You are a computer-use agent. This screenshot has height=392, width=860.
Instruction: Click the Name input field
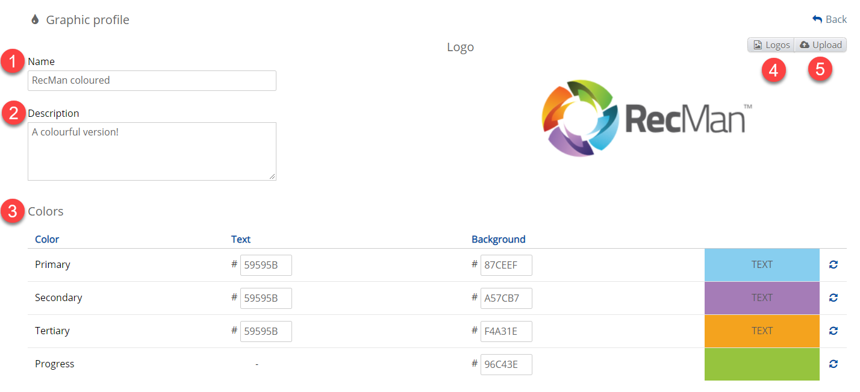tap(152, 81)
